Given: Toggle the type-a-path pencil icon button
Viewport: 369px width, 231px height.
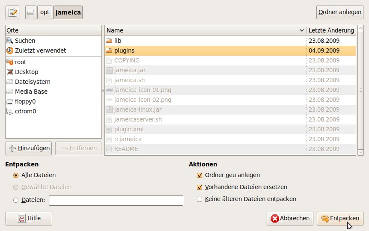Looking at the screenshot, I should pyautogui.click(x=12, y=12).
